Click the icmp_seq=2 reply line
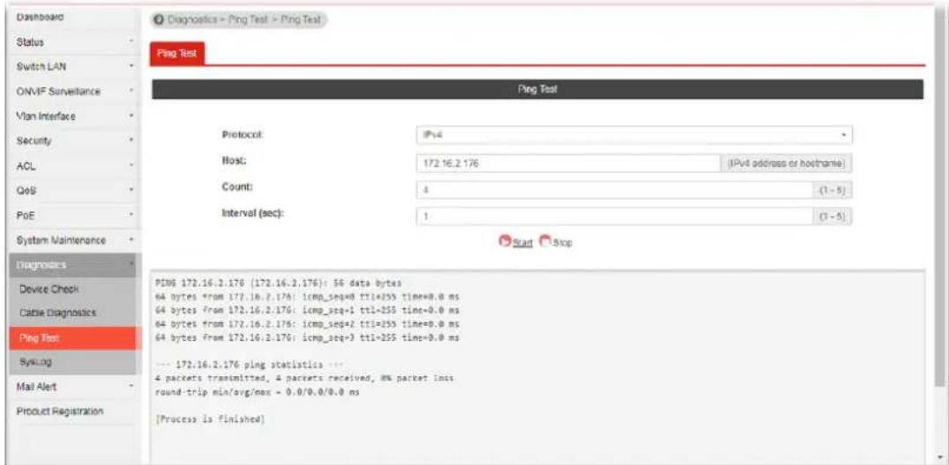The image size is (949, 465). 308,323
